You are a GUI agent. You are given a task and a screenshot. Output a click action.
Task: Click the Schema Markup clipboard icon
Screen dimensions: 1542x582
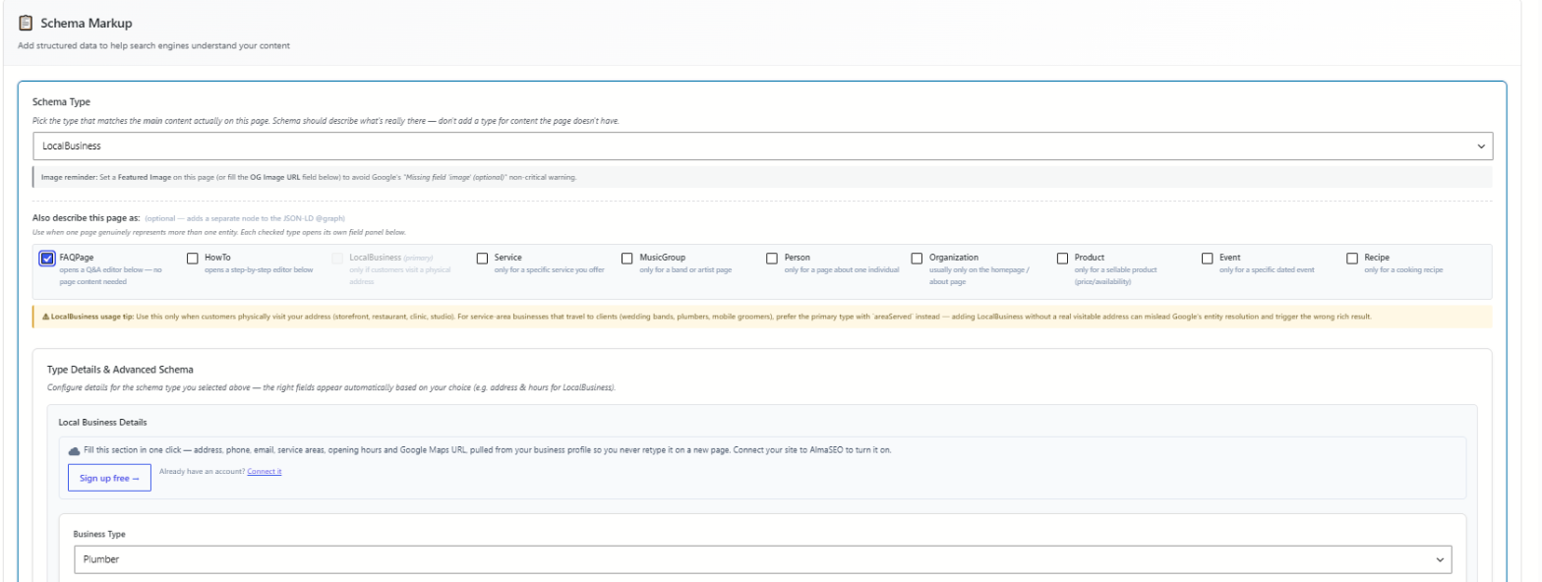tap(26, 23)
